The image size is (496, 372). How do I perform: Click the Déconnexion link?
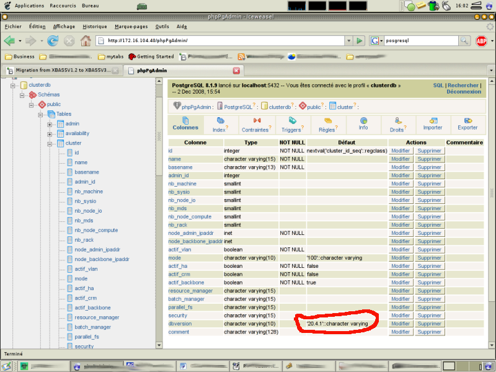[x=463, y=92]
